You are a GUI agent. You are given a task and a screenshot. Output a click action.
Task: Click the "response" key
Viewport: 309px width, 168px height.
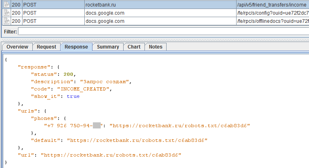[34, 67]
